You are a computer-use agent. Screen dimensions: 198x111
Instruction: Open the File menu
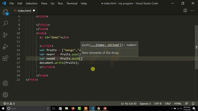[x=12, y=3]
